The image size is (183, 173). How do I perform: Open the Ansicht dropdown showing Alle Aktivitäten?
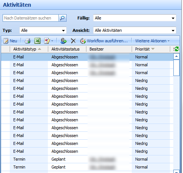pyautogui.click(x=135, y=30)
